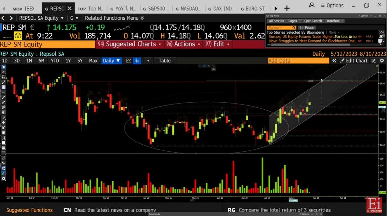Set chart range to YTD
The width and height of the screenshot is (387, 216).
(x=55, y=61)
